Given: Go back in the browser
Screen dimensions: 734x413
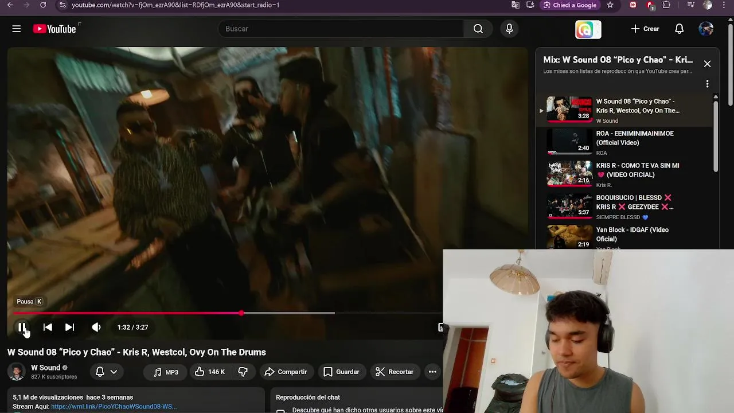Looking at the screenshot, I should click(x=10, y=5).
